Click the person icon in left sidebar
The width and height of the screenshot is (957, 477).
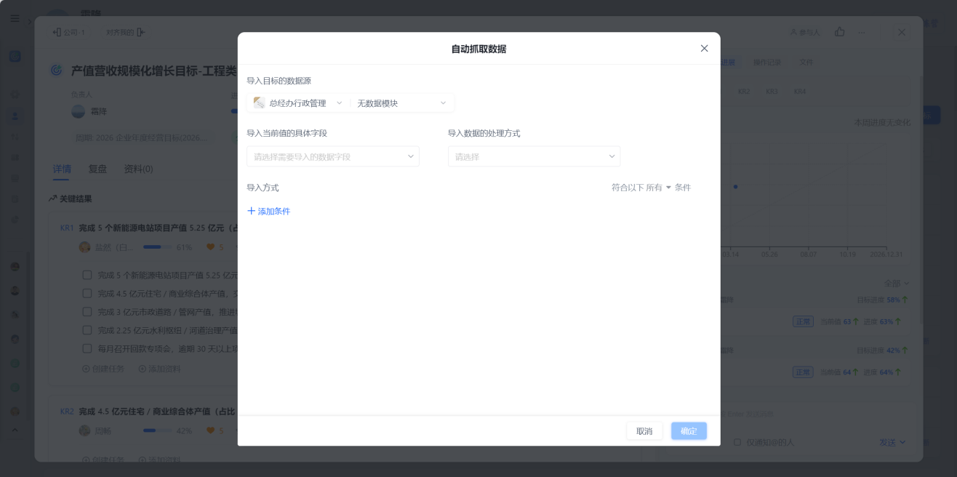(x=15, y=116)
